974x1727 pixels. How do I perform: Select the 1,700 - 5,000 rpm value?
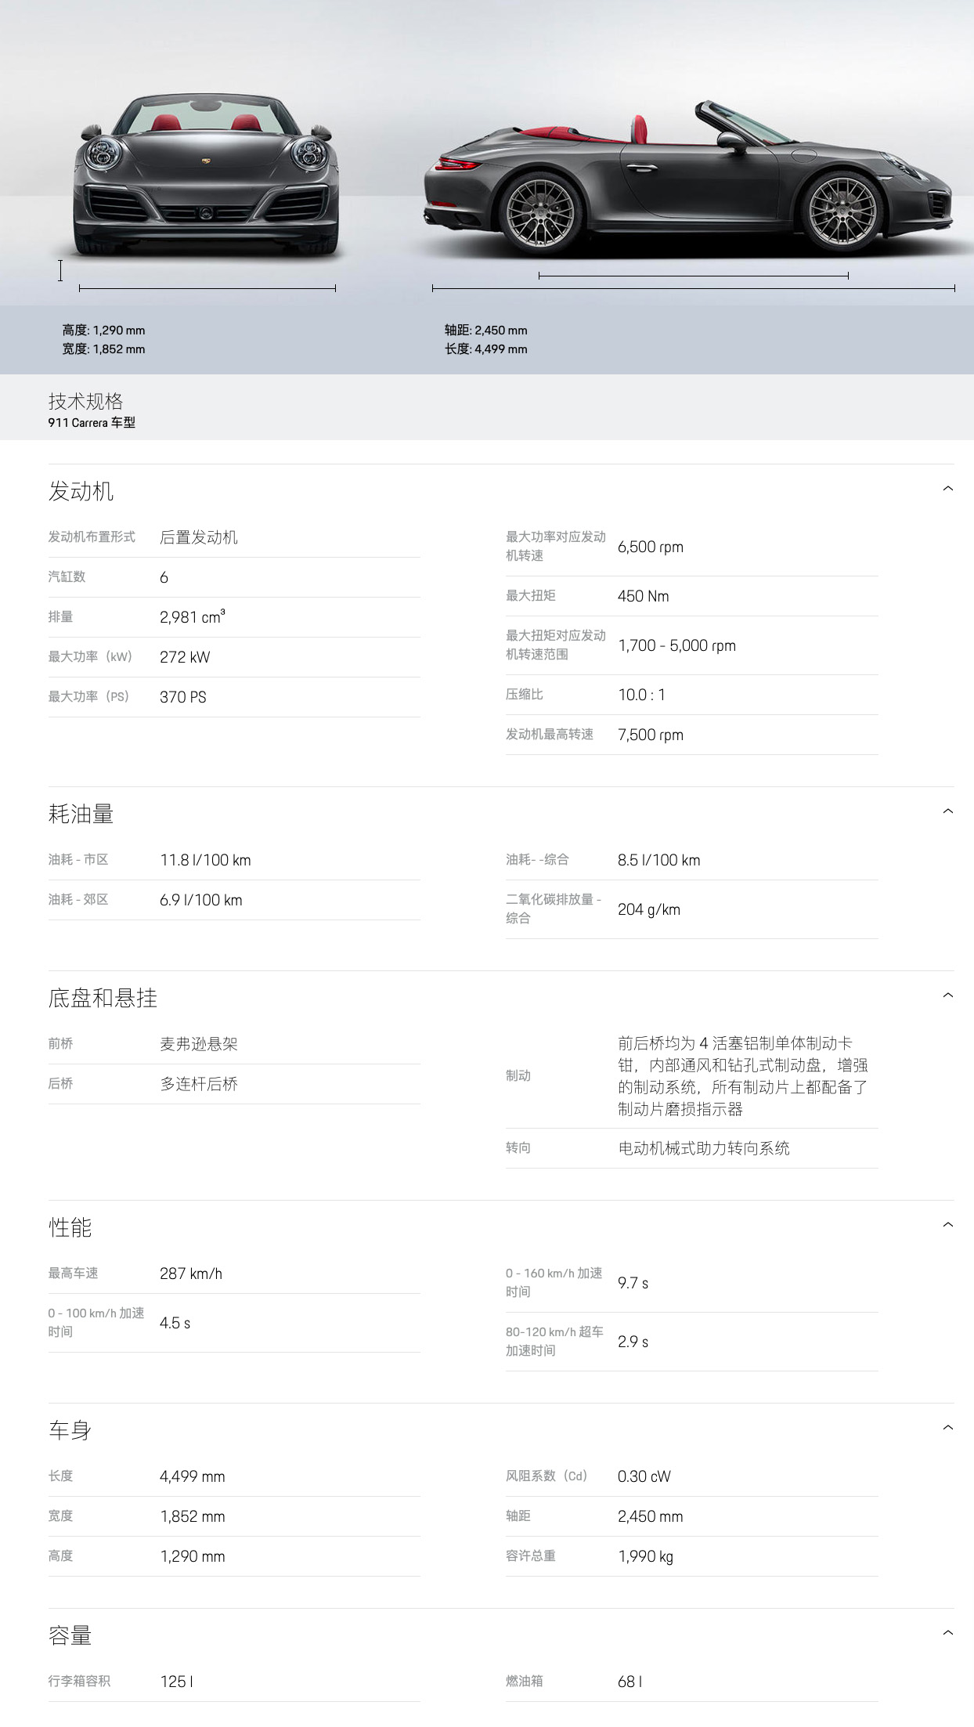pos(677,645)
